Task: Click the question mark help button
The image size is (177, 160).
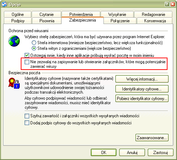Action: [167, 4]
